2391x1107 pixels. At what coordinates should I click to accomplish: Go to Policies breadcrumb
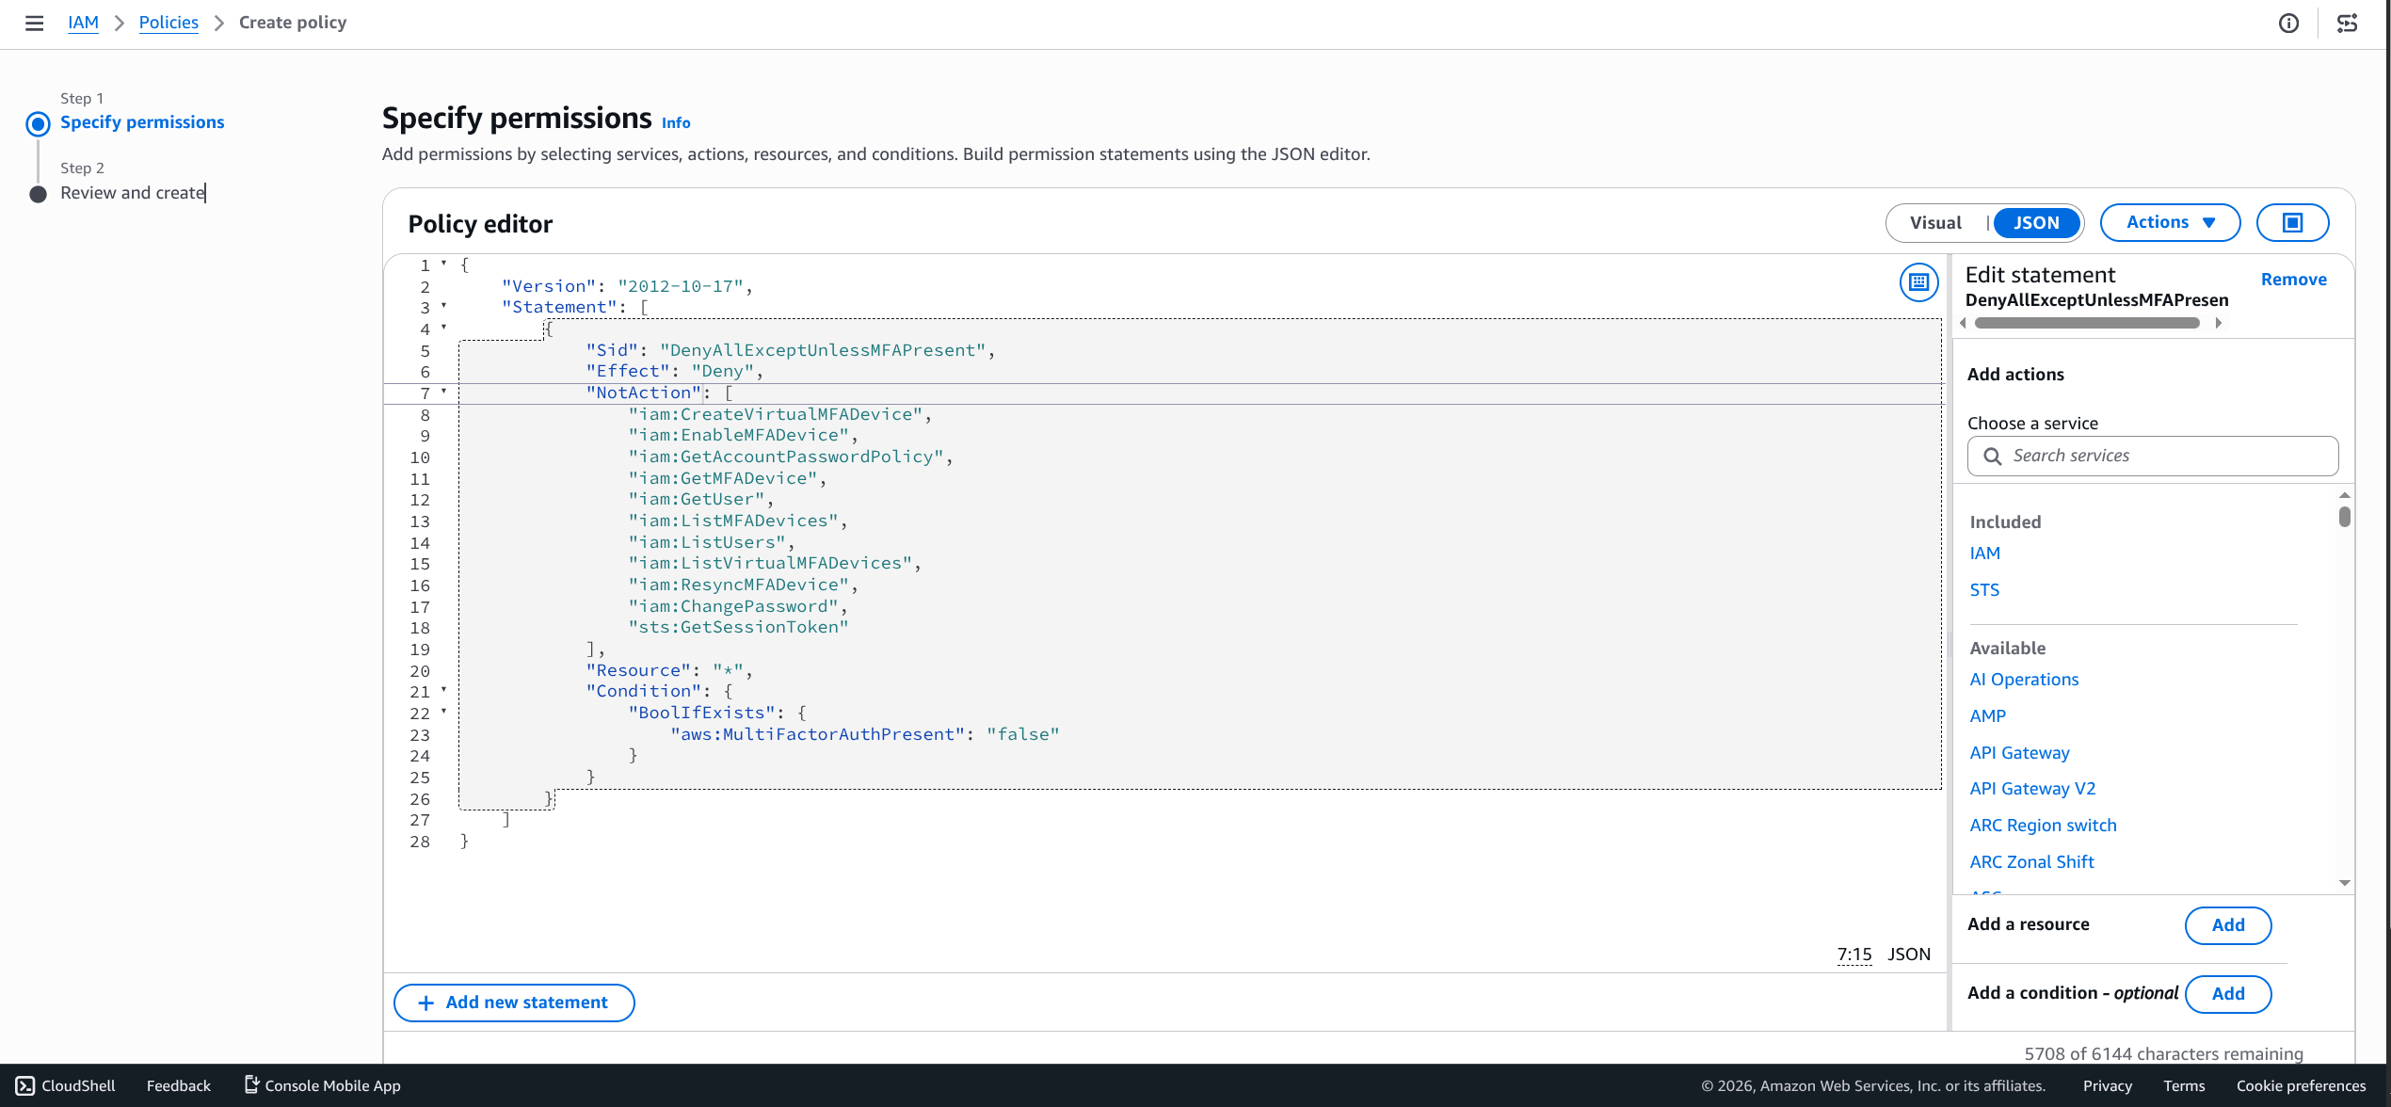click(x=168, y=23)
